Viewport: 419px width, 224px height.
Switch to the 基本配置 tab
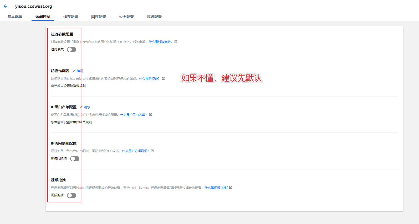coord(15,17)
